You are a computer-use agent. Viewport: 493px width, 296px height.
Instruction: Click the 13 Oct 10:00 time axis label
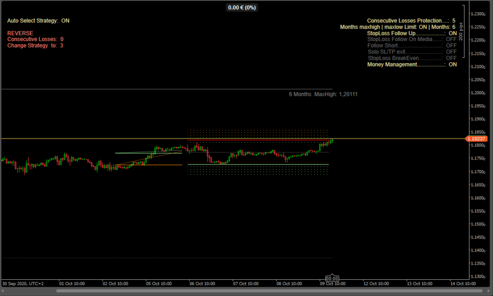[x=420, y=283]
